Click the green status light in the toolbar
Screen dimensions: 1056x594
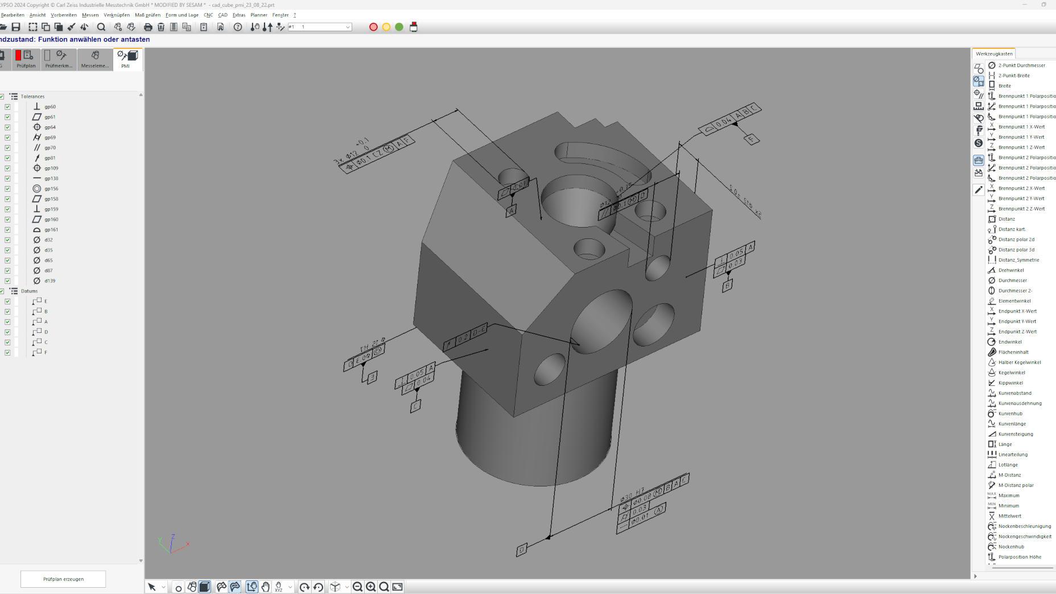[399, 27]
